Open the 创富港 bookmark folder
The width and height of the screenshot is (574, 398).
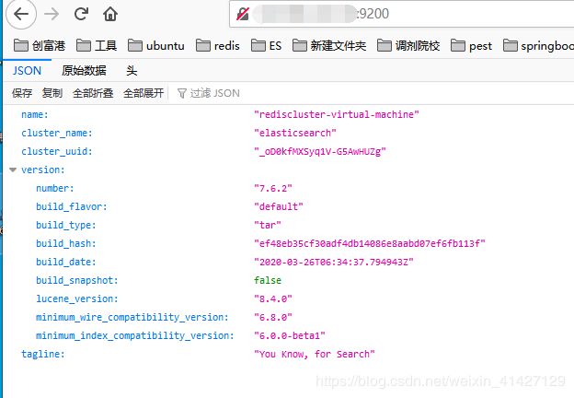click(x=40, y=46)
